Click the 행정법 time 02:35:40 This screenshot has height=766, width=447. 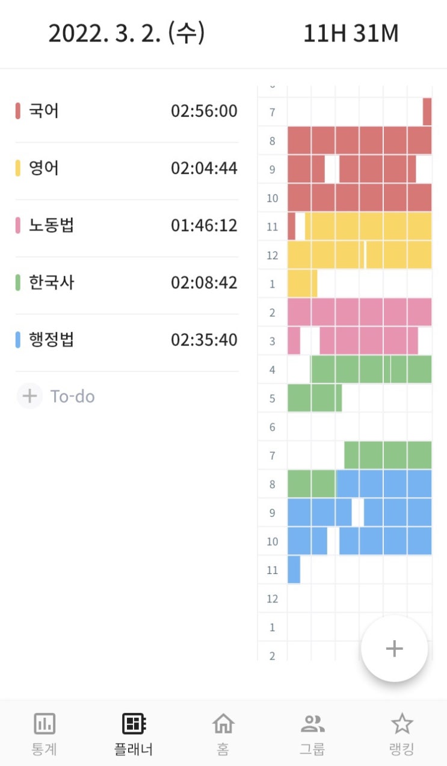204,340
